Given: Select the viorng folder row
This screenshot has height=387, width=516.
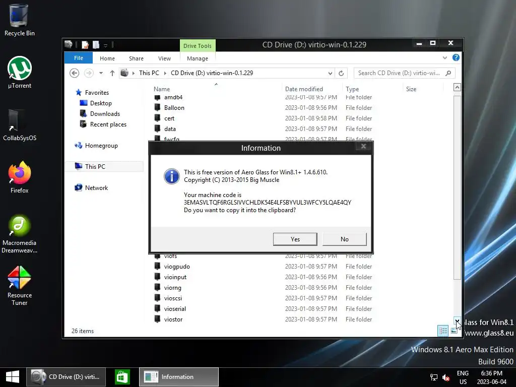Looking at the screenshot, I should (263, 287).
